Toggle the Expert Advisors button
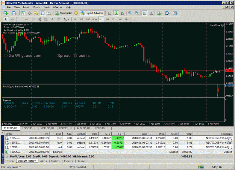 pos(92,13)
